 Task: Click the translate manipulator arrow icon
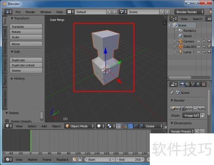click(x=130, y=126)
